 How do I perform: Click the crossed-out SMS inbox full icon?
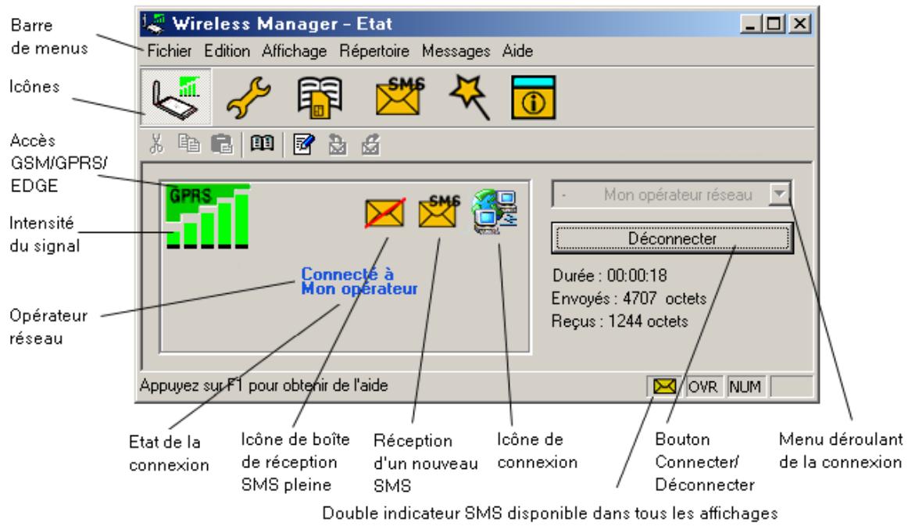point(385,213)
